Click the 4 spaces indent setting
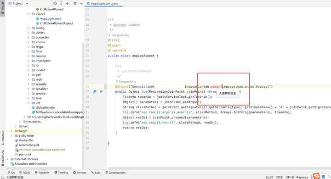The width and height of the screenshot is (331, 179). (302, 177)
